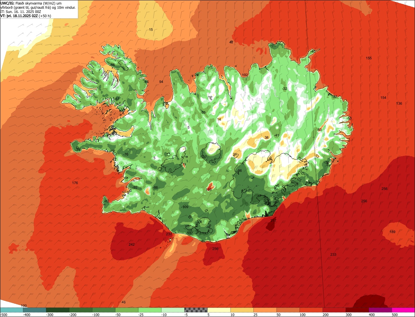The height and width of the screenshot is (317, 415).
Task: Click the map value 79
Action: click(184, 165)
